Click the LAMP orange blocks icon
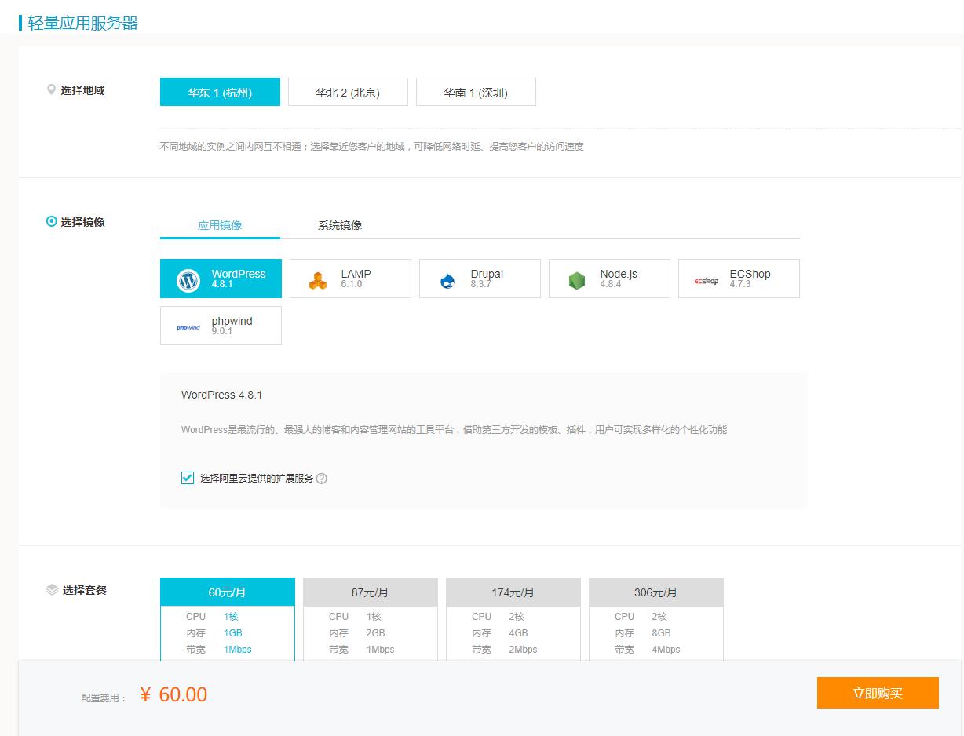The height and width of the screenshot is (736, 964). point(318,280)
